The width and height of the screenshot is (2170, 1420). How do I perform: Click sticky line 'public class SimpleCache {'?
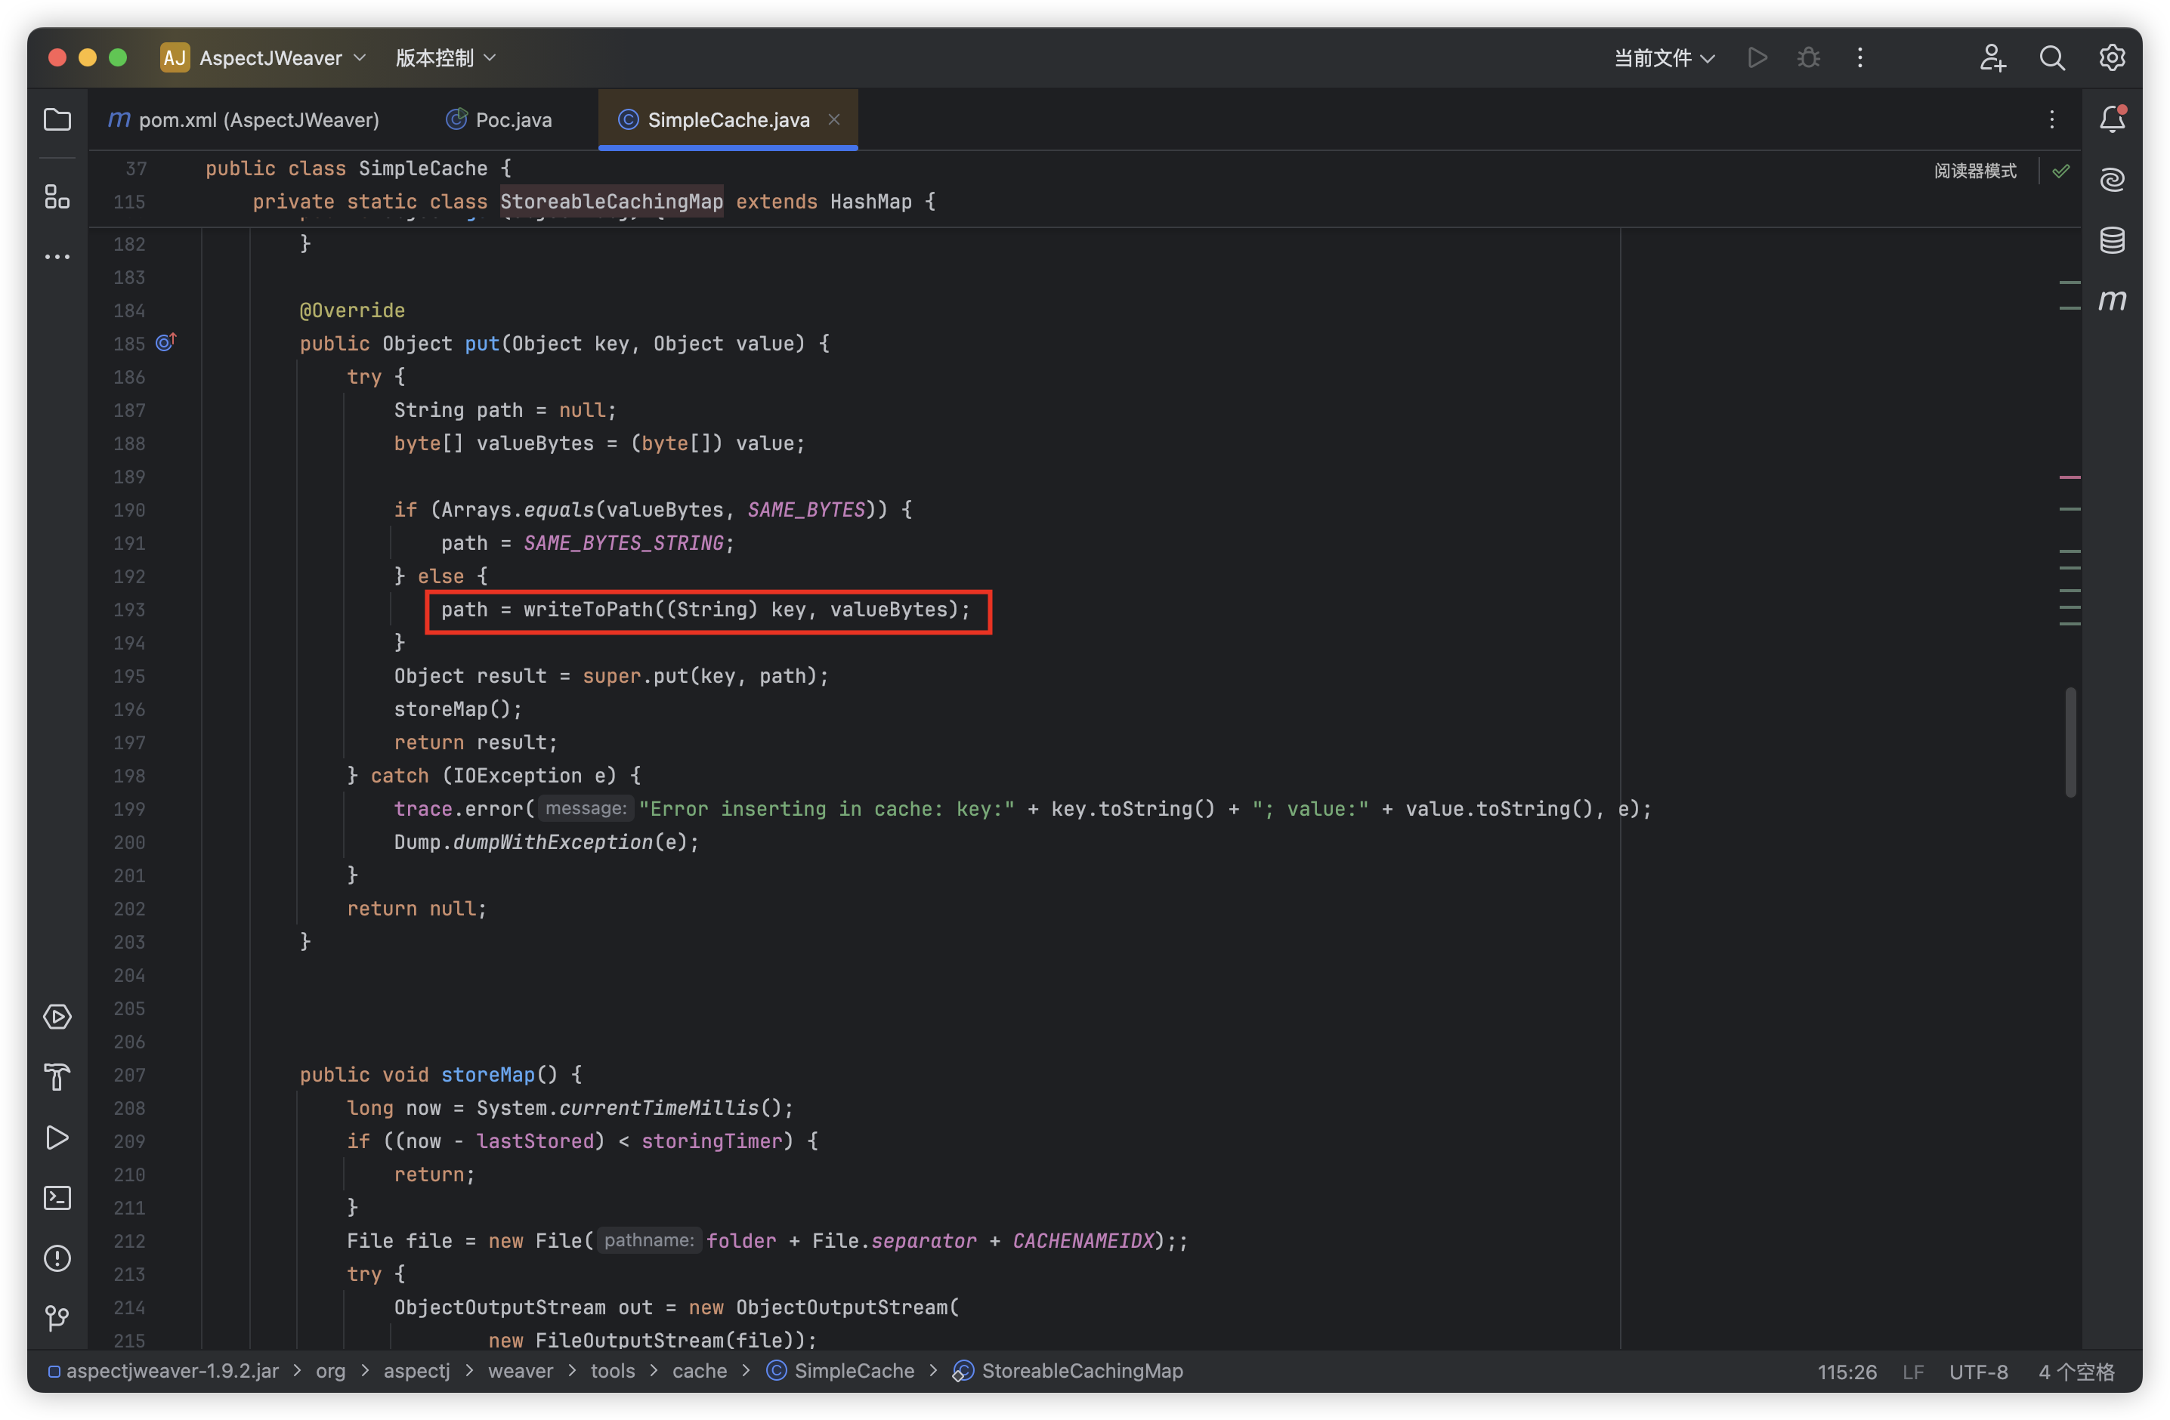point(358,168)
